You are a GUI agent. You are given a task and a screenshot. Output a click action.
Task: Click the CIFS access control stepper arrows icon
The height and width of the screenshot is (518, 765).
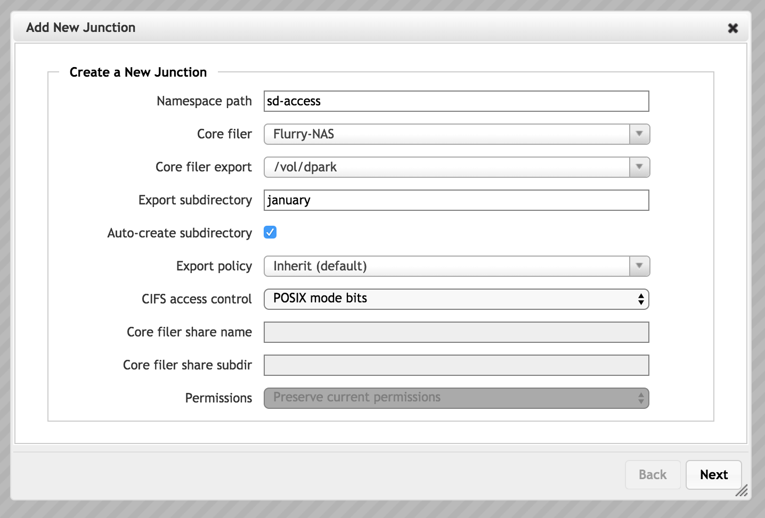(x=641, y=299)
